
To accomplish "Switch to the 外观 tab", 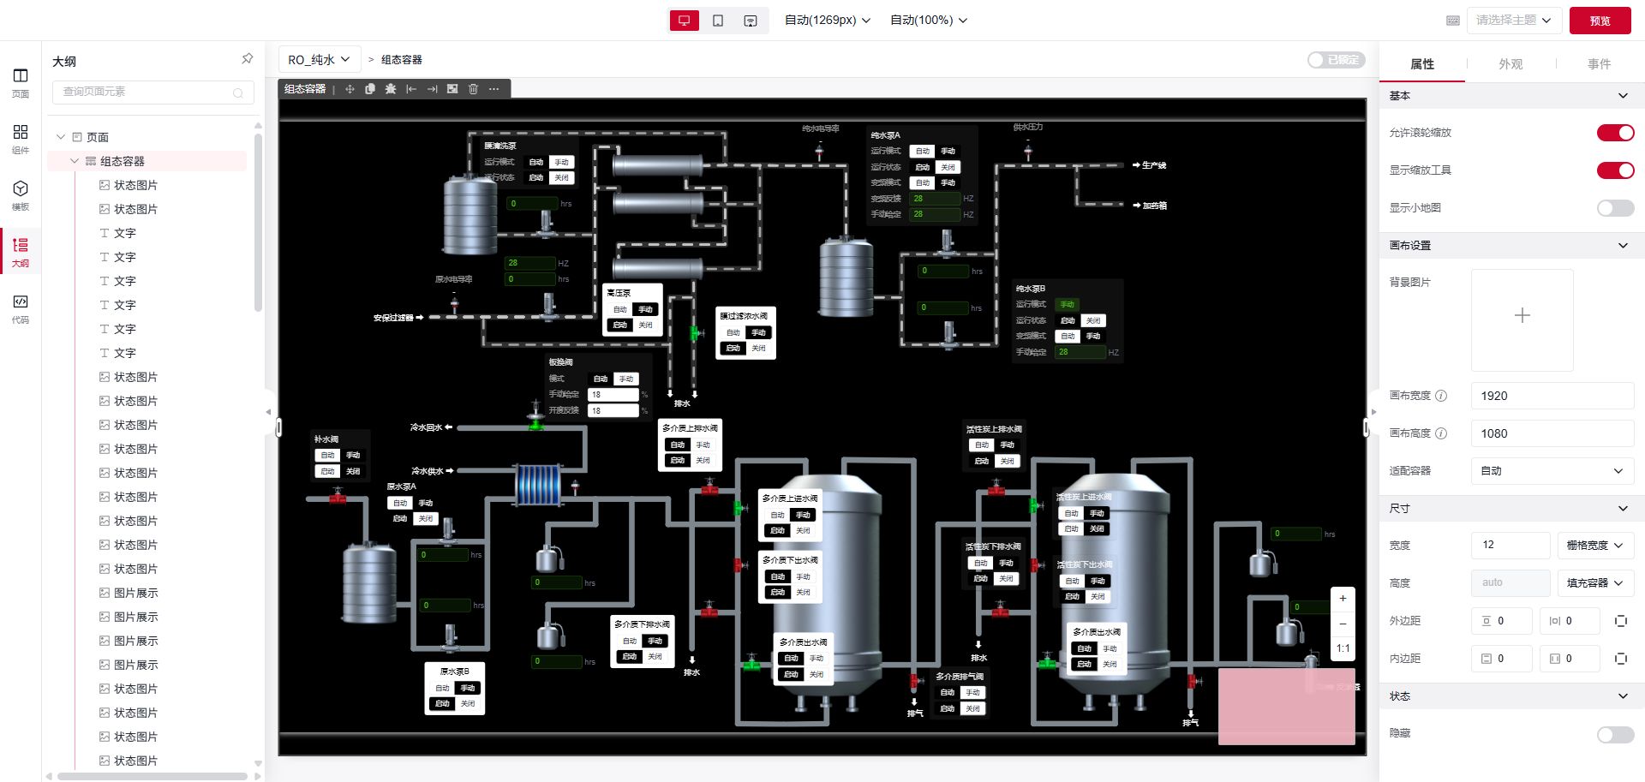I will [1510, 64].
